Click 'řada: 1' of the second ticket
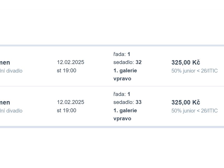 tap(122, 94)
